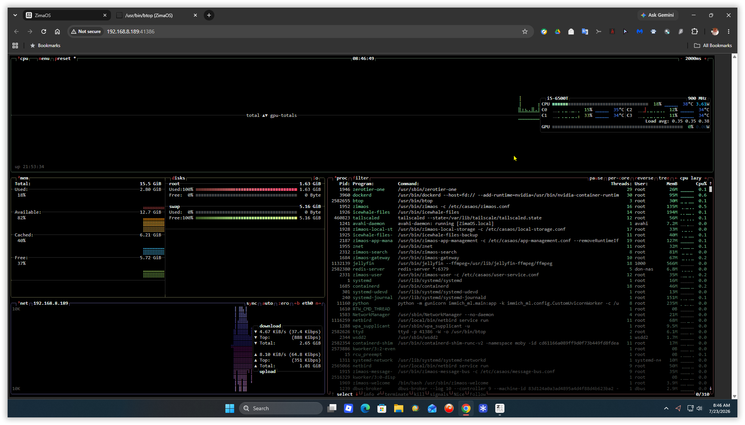Toggle the net box in btop

(24, 303)
